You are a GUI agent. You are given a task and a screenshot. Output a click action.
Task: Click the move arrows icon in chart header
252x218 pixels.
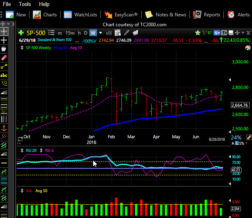[x=237, y=33]
